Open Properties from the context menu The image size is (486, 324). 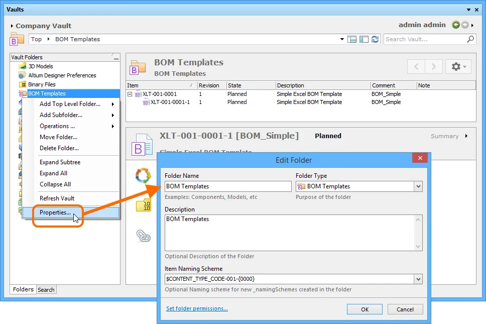click(71, 212)
